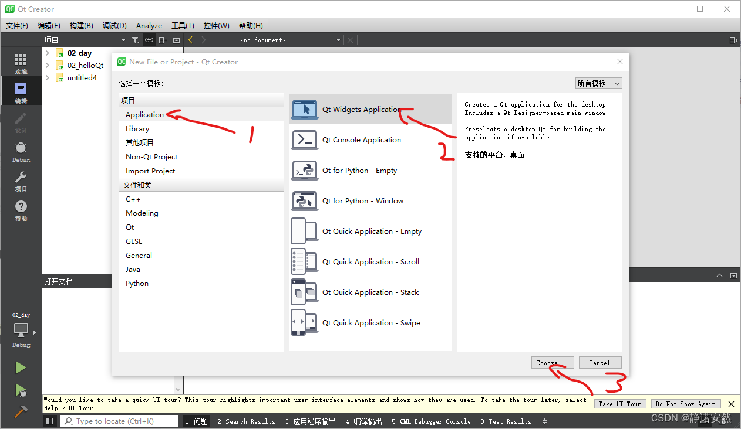741x429 pixels.
Task: Open the Debug mode bug icon
Action: (21, 151)
